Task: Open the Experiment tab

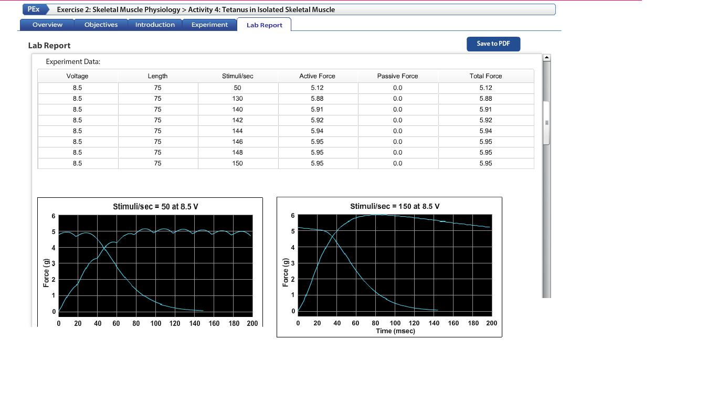Action: click(x=209, y=25)
